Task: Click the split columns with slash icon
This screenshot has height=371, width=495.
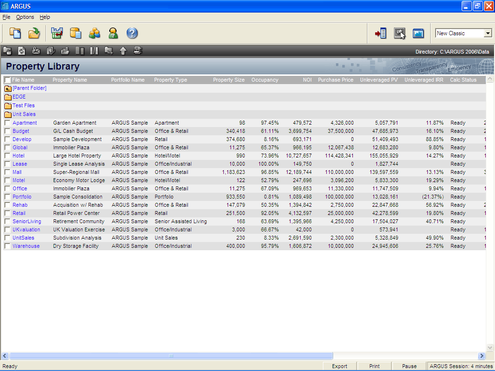Action: pos(94,50)
